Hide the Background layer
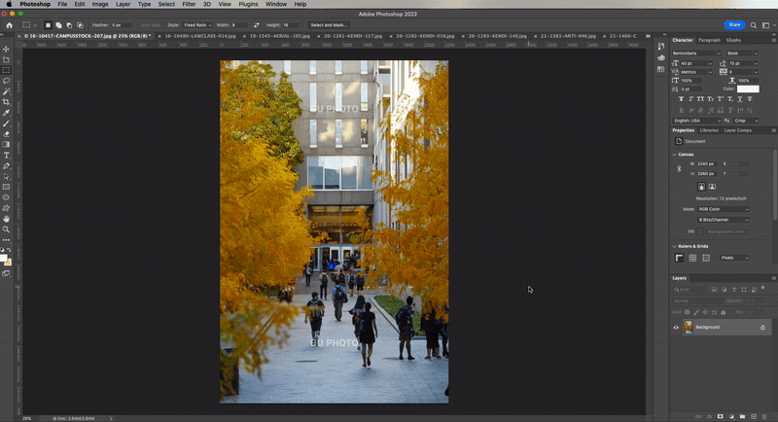778x422 pixels. pos(676,328)
